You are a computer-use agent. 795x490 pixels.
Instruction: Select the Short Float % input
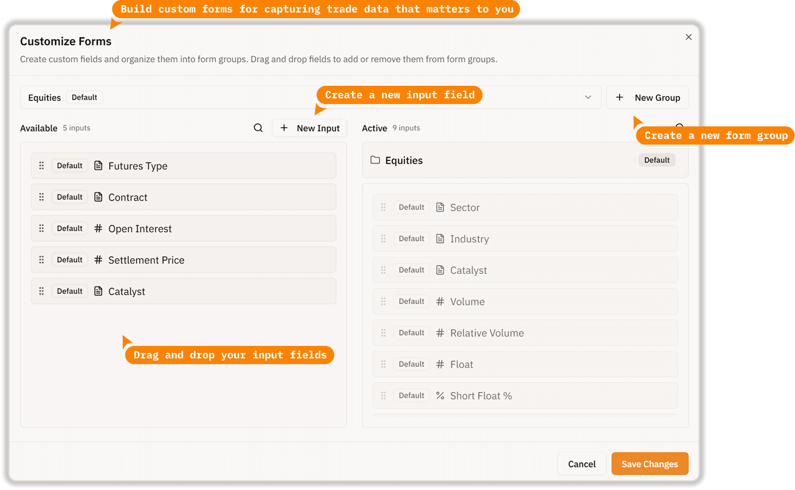[525, 396]
